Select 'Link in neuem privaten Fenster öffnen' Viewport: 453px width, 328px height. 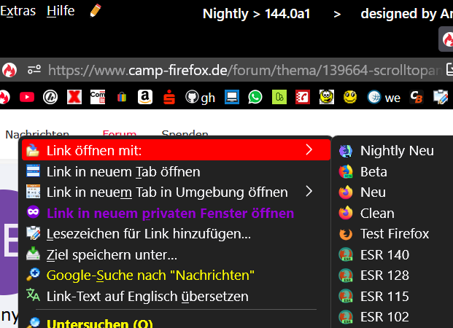(176, 213)
